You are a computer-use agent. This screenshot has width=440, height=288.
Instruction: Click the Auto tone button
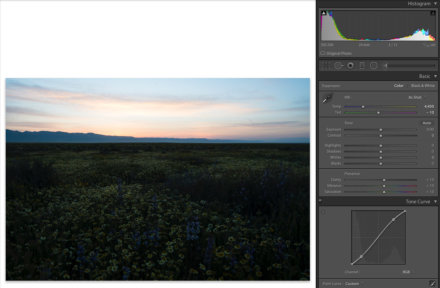point(427,123)
